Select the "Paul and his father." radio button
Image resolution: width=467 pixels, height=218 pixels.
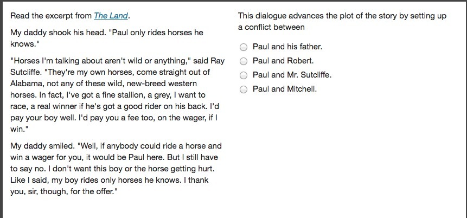tap(244, 47)
